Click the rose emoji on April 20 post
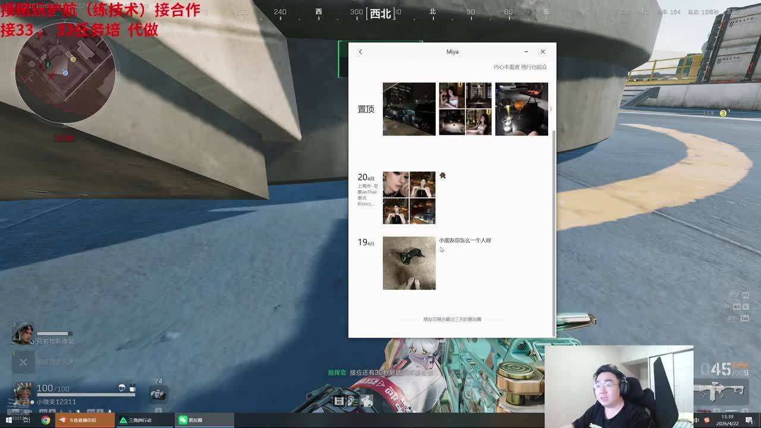The image size is (761, 428). coord(442,176)
